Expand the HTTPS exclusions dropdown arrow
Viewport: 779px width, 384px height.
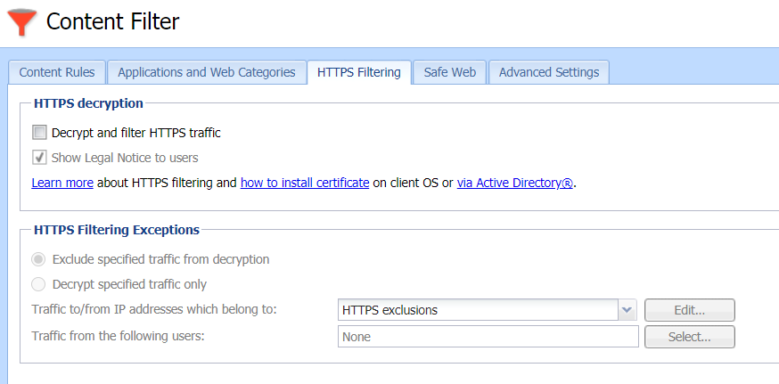click(627, 310)
